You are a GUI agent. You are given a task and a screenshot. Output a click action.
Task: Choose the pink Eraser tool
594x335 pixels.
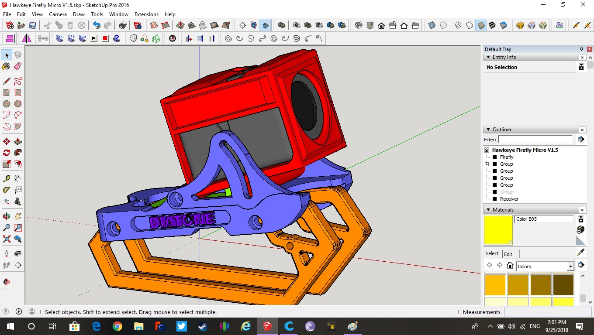[x=18, y=66]
